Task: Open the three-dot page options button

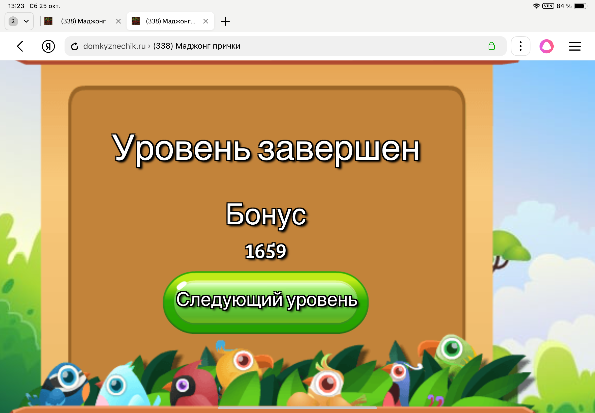Action: tap(520, 46)
